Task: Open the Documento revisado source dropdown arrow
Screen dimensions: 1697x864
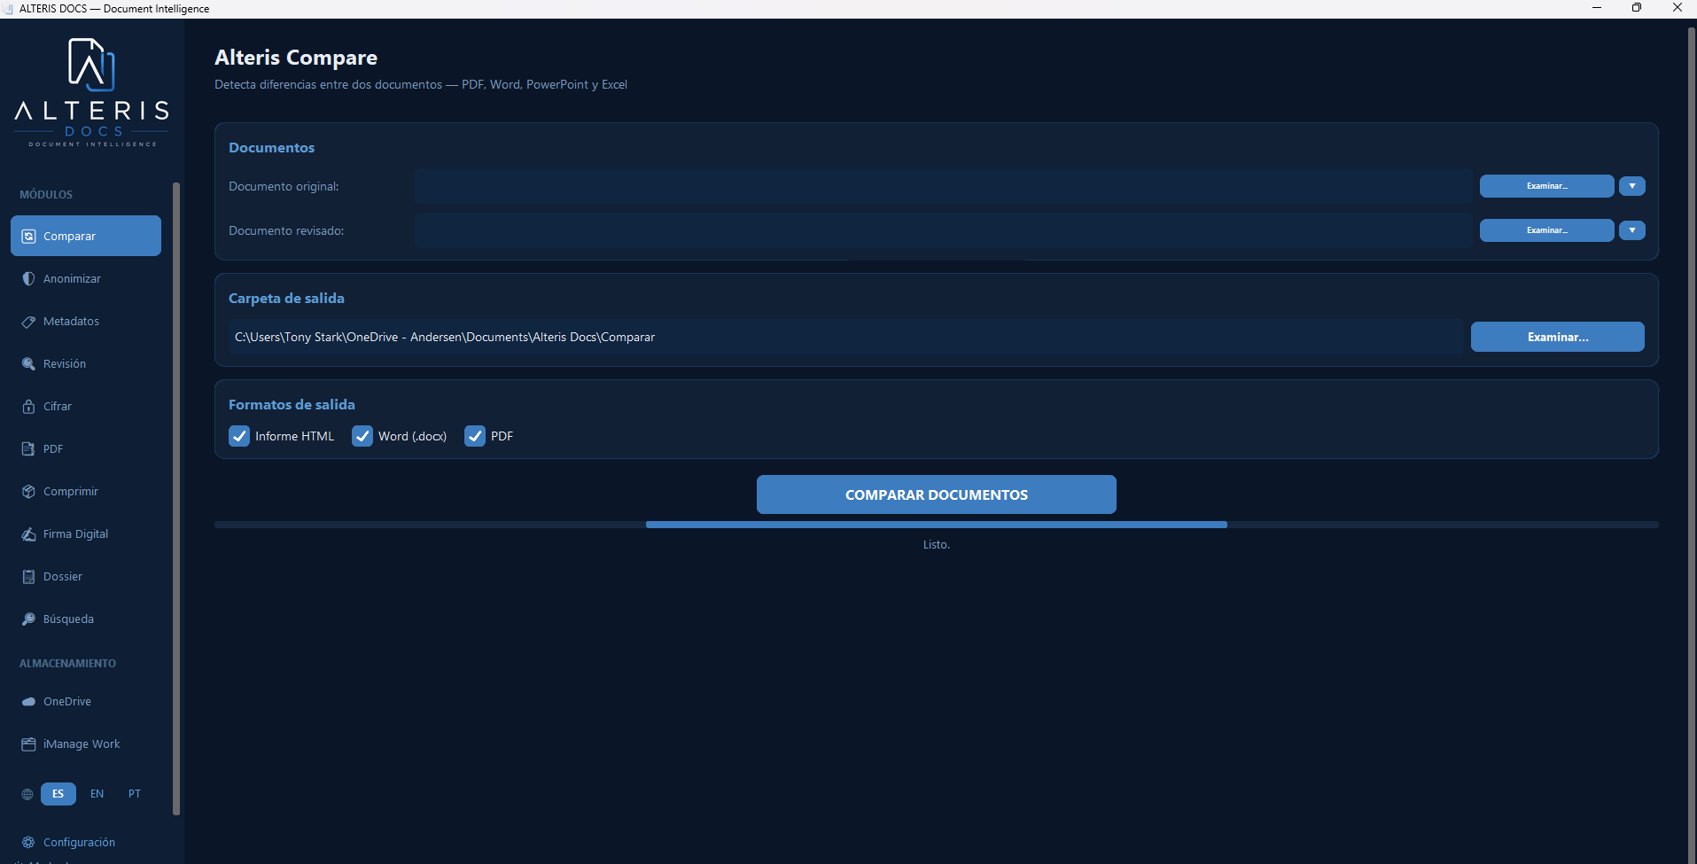Action: click(x=1632, y=230)
